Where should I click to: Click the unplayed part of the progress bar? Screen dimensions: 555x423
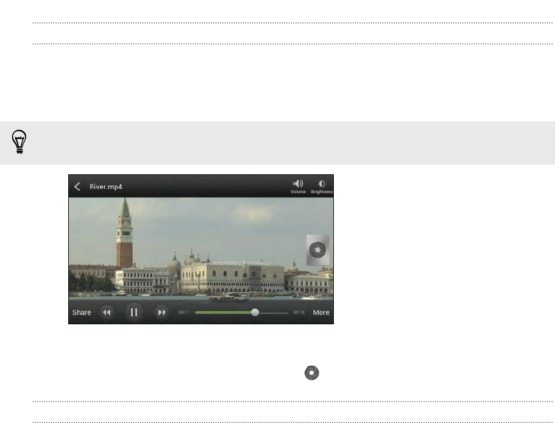(274, 313)
